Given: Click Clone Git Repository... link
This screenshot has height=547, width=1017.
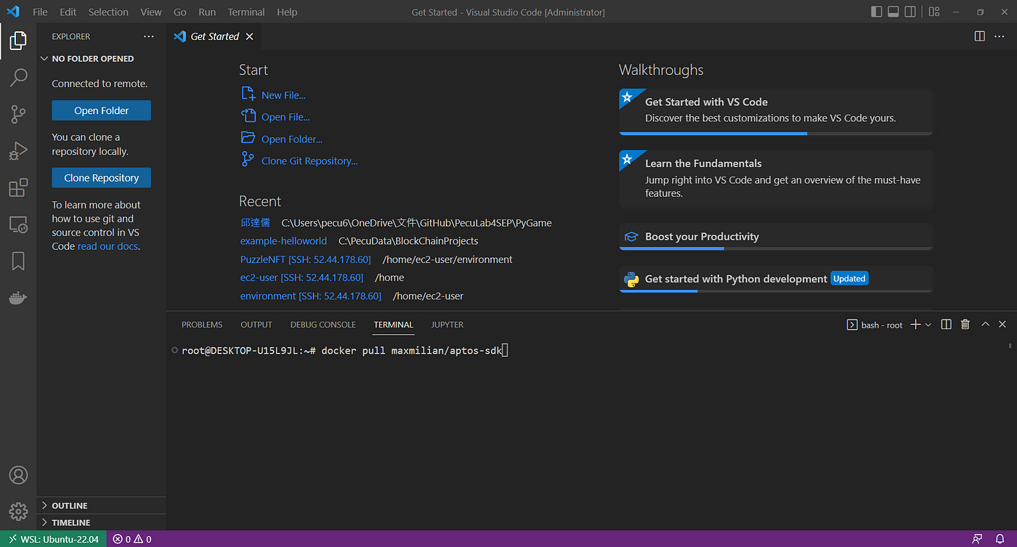Looking at the screenshot, I should [309, 161].
